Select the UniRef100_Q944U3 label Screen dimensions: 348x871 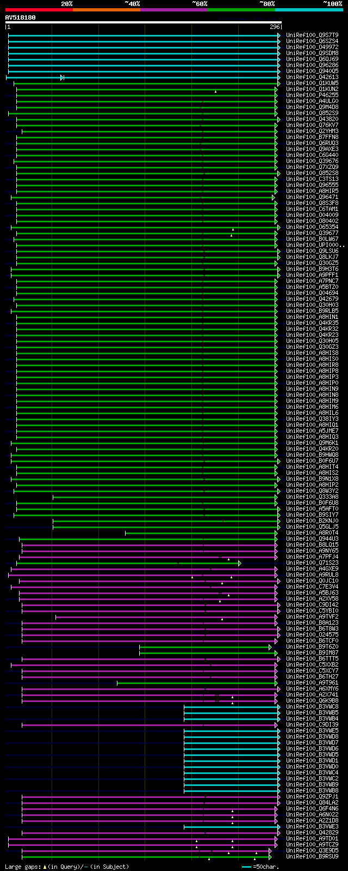click(x=312, y=539)
